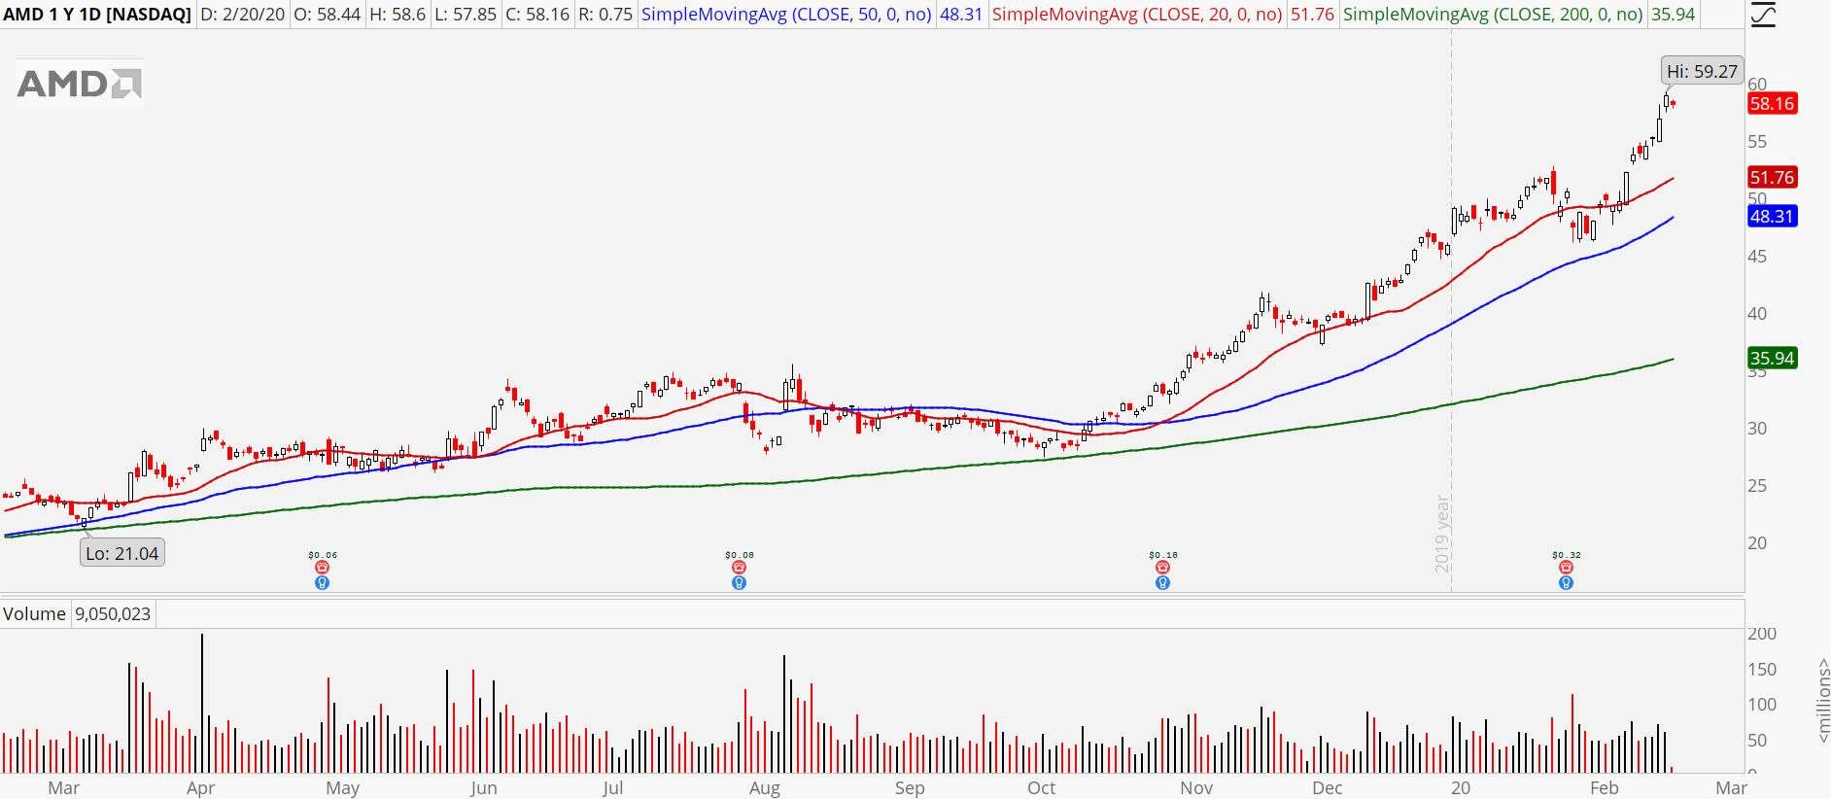Click the green 35.94 badge on the price axis
The height and width of the screenshot is (799, 1831).
click(1772, 359)
